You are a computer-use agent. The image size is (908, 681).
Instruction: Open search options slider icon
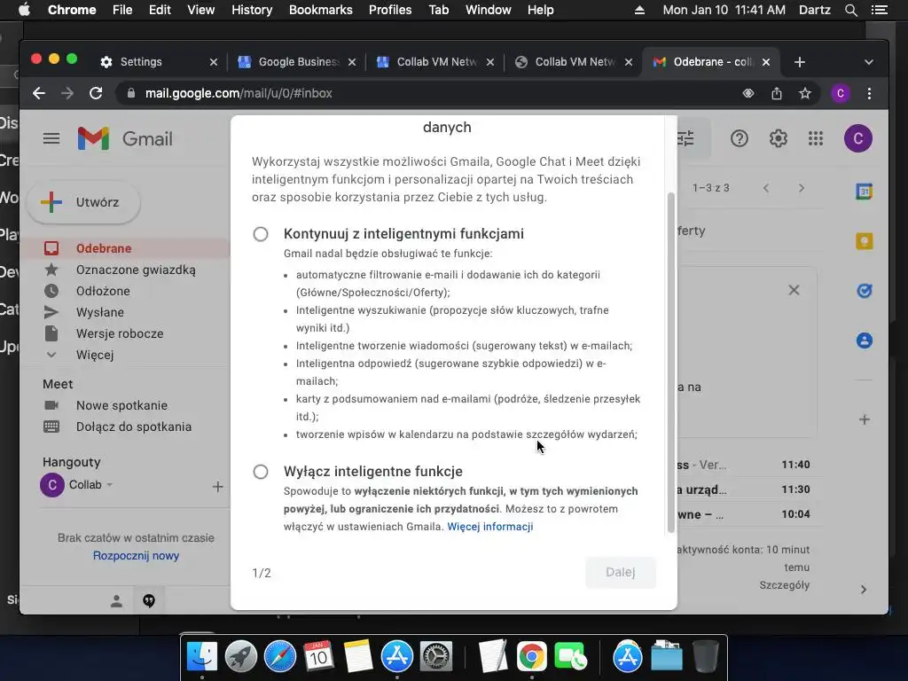tap(685, 138)
